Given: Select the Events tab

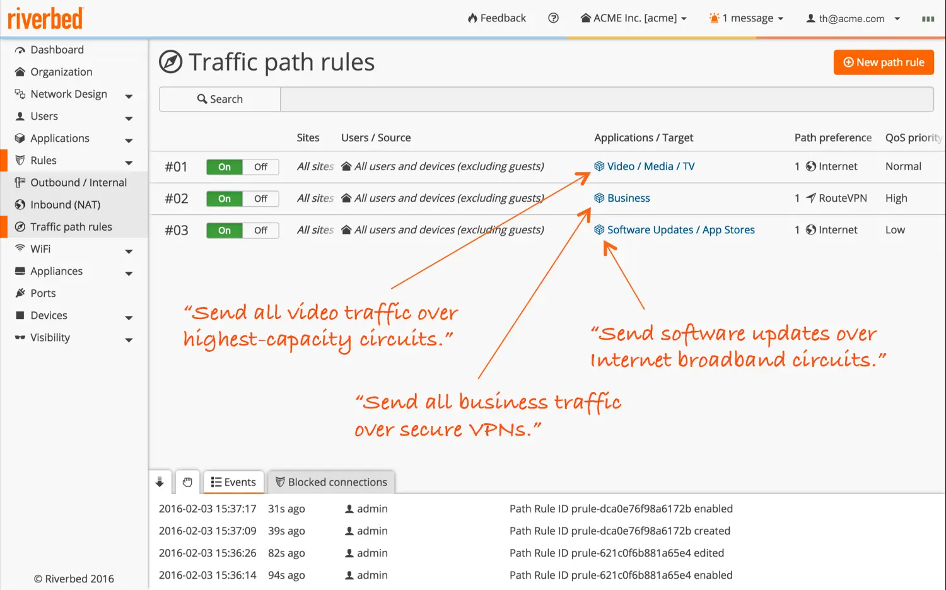Looking at the screenshot, I should coord(233,482).
